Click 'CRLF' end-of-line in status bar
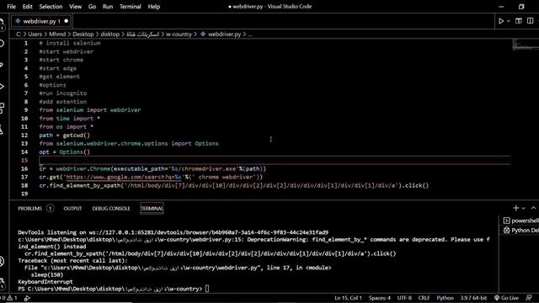This screenshot has height=303, width=539. pos(424,298)
